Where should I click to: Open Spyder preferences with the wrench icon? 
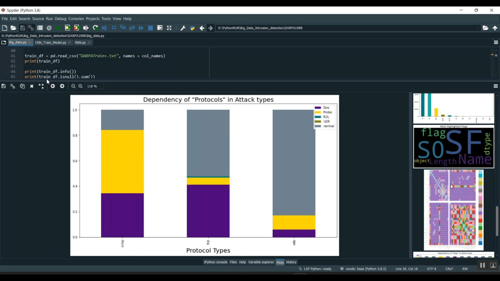(183, 28)
